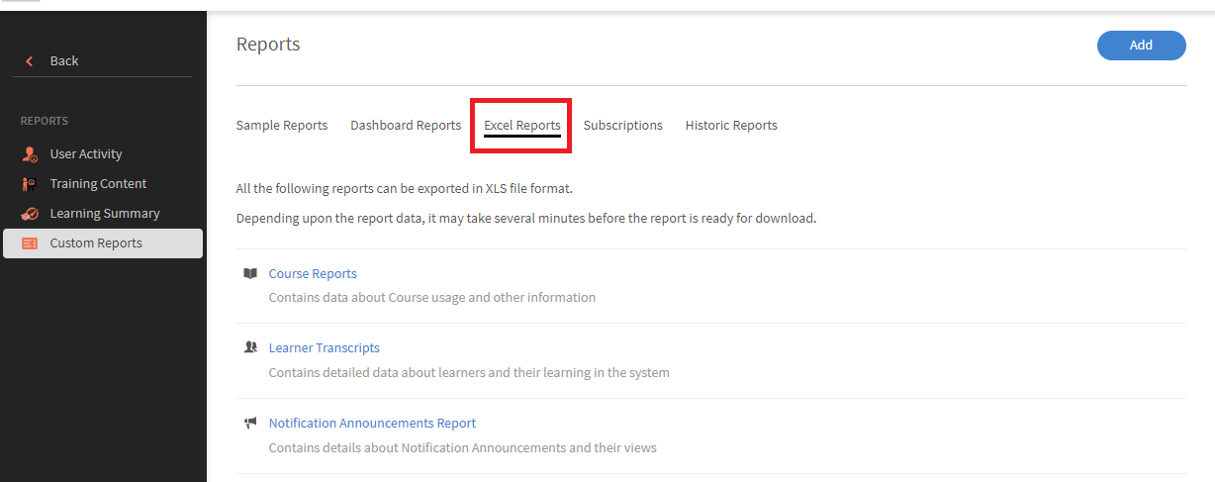Select the User Activity icon
The image size is (1215, 482).
(30, 154)
